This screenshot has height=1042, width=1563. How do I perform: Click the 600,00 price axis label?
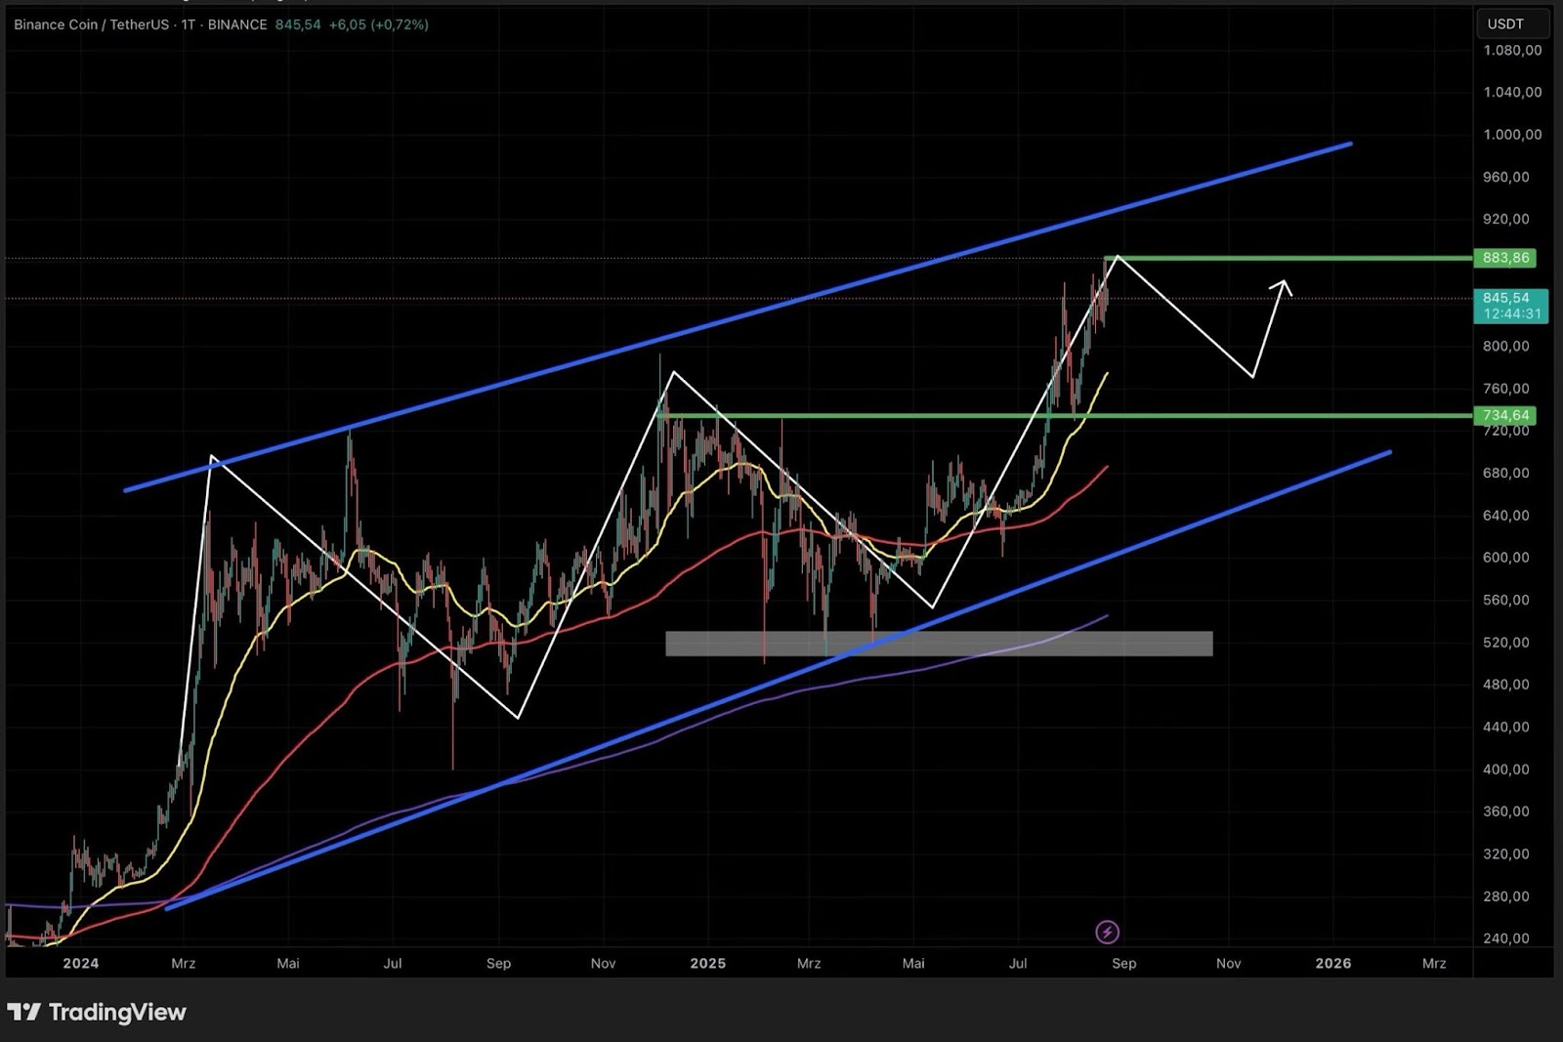[x=1506, y=558]
